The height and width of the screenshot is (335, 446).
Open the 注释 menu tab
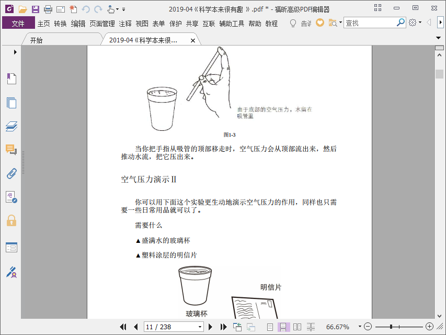coord(125,24)
